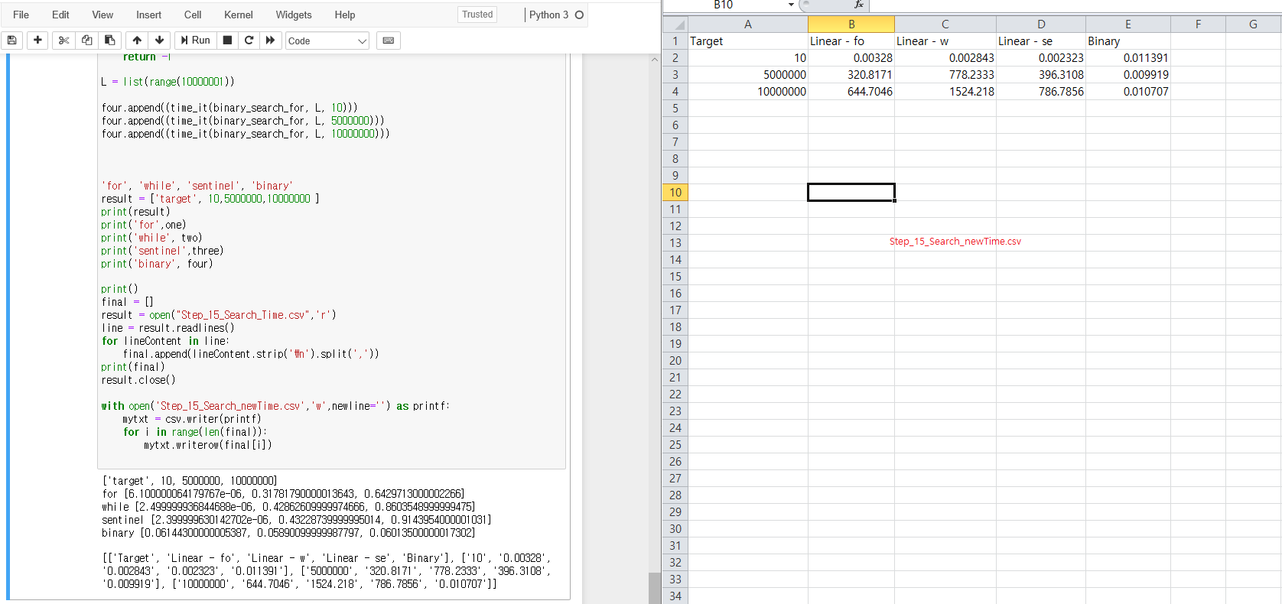
Task: Select cell with value 0.009919
Action: click(1128, 75)
